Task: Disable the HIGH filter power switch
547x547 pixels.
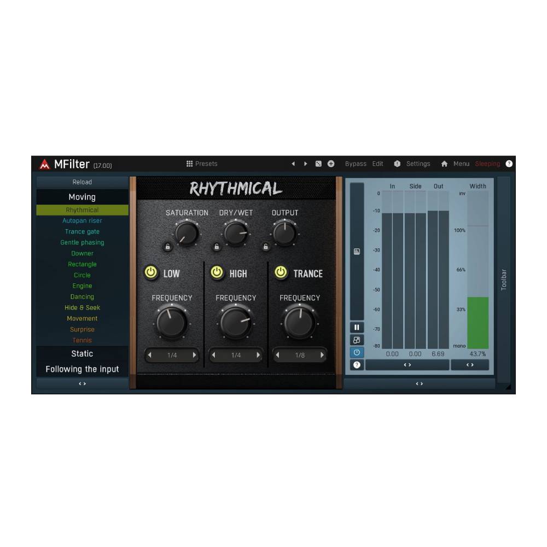Action: [217, 272]
